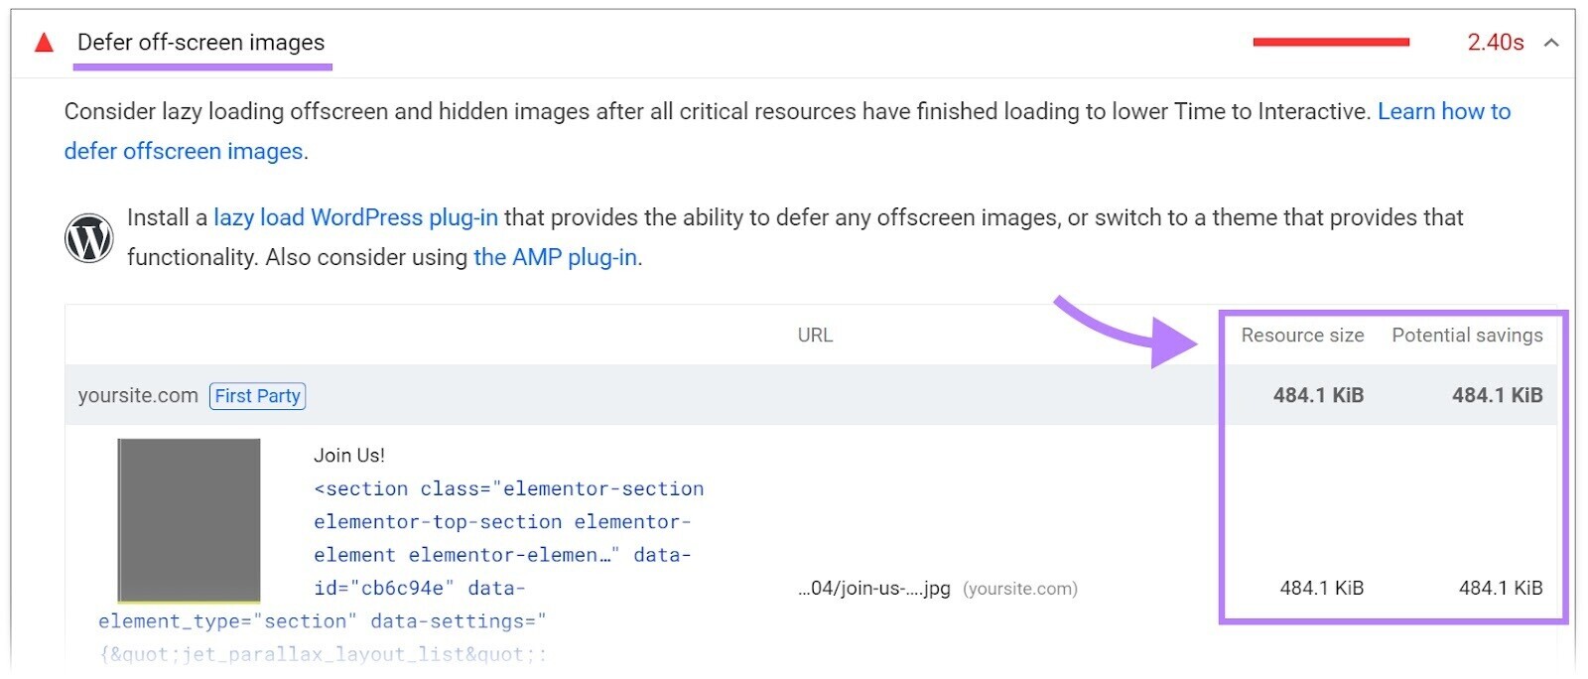The image size is (1588, 679).
Task: Click the total 484.1 KiB resource size
Action: 1316,394
